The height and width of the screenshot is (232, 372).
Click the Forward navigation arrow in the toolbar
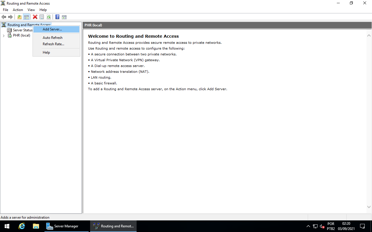pos(11,17)
